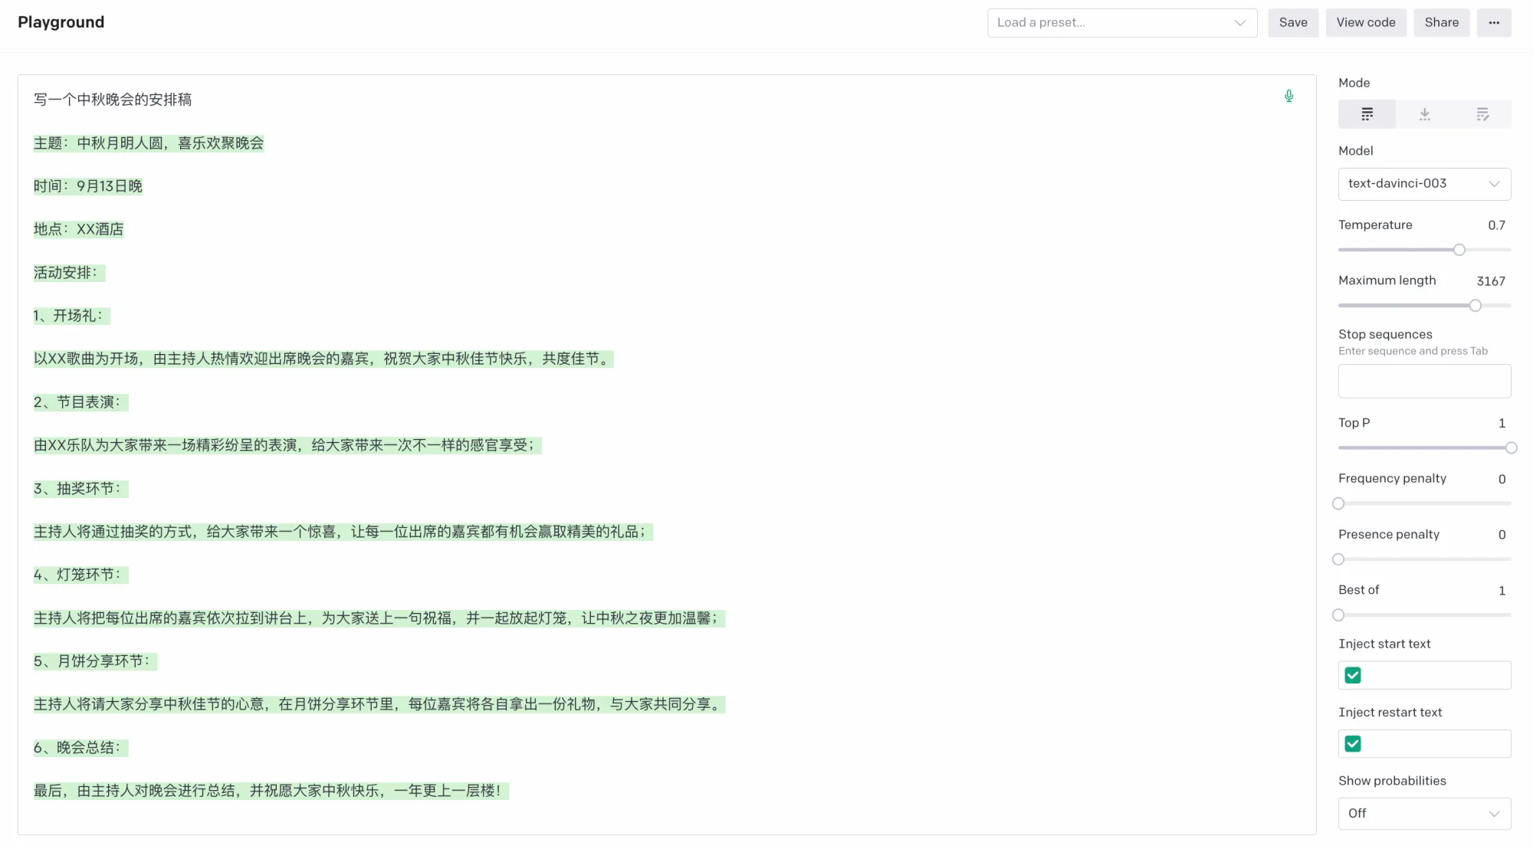This screenshot has width=1533, height=849.
Task: Click the Share button
Action: click(1441, 22)
